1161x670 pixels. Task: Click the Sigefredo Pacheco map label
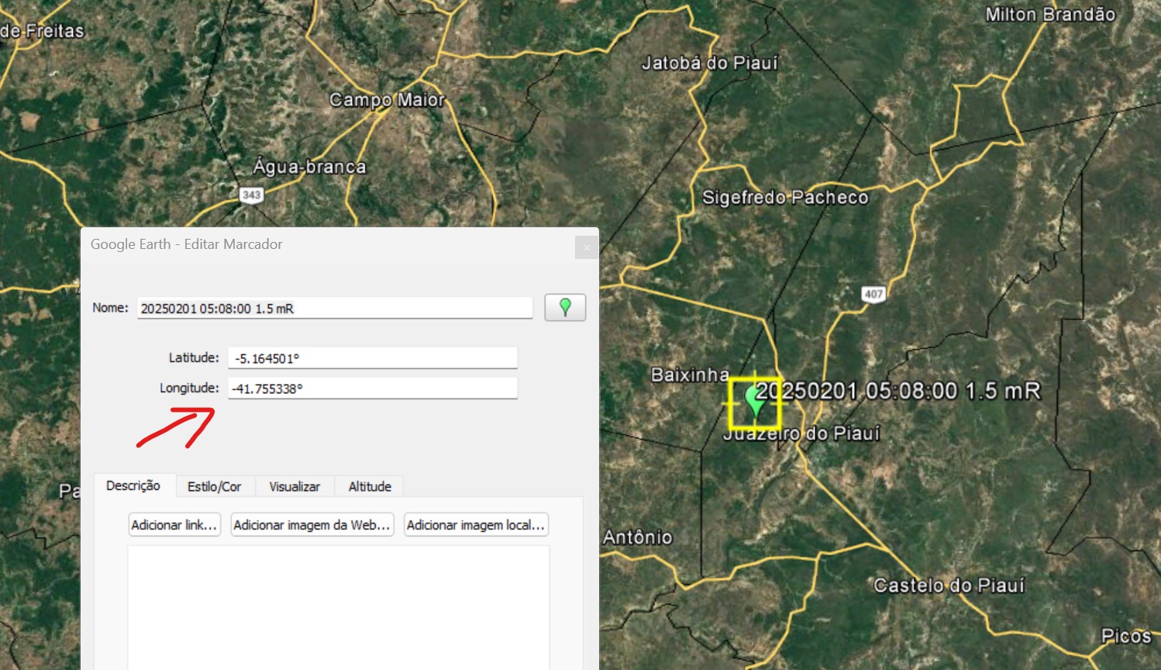785,198
